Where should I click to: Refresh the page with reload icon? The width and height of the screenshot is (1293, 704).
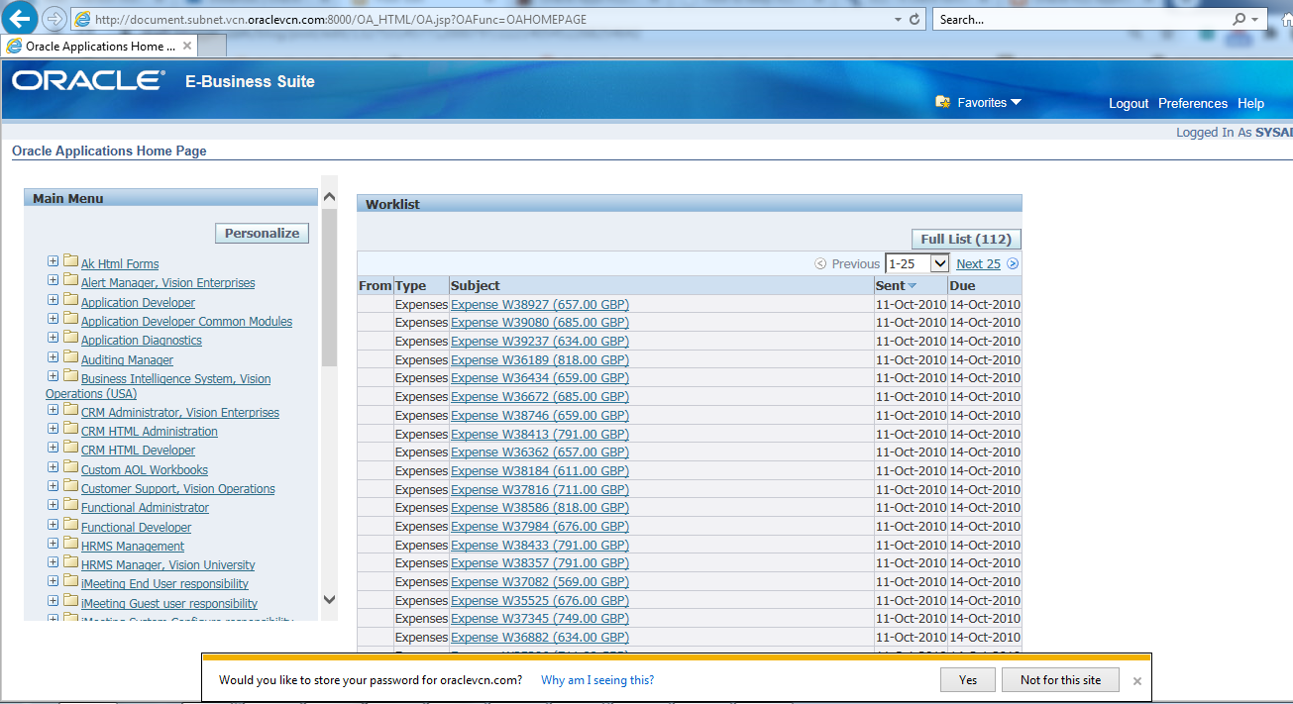tap(915, 19)
